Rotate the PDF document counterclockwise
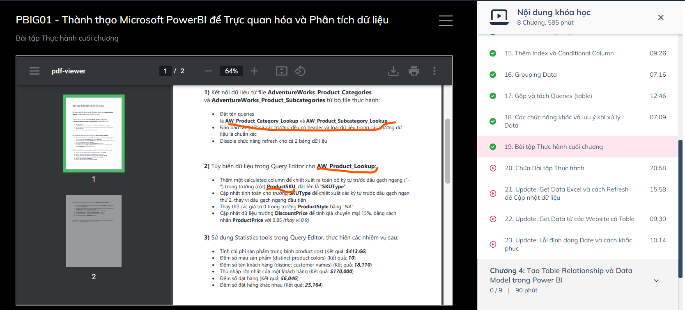This screenshot has height=310, width=685. (x=300, y=71)
